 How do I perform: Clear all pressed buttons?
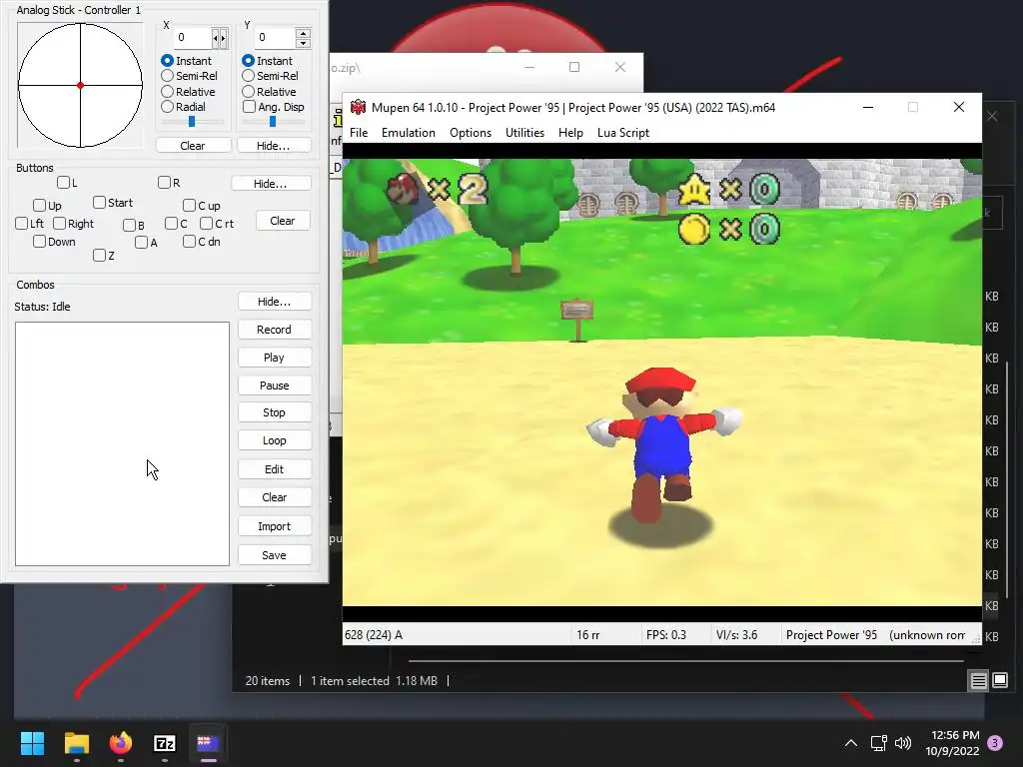(283, 221)
